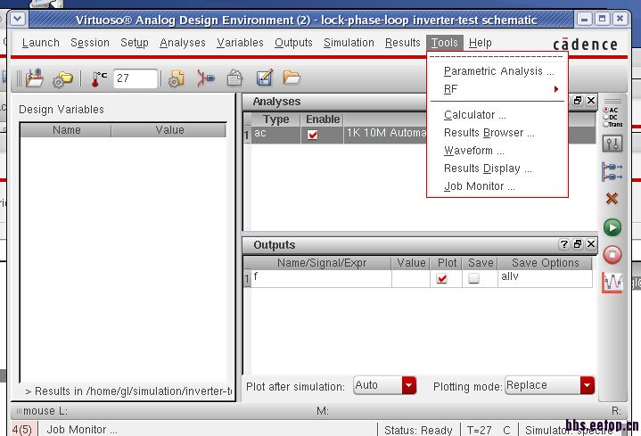The width and height of the screenshot is (641, 436).
Task: Click the allv save options cell
Action: [x=545, y=278]
